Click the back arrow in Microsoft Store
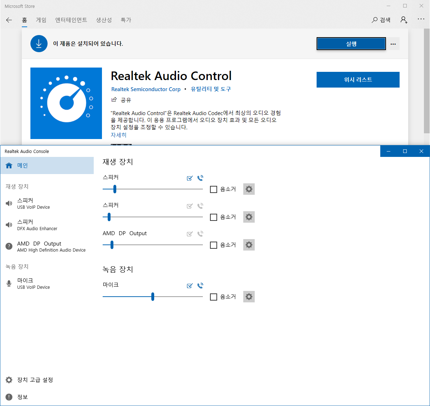The width and height of the screenshot is (430, 406). tap(9, 20)
